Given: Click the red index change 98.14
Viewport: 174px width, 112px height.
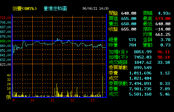Looking at the screenshot, I should point(163,57).
